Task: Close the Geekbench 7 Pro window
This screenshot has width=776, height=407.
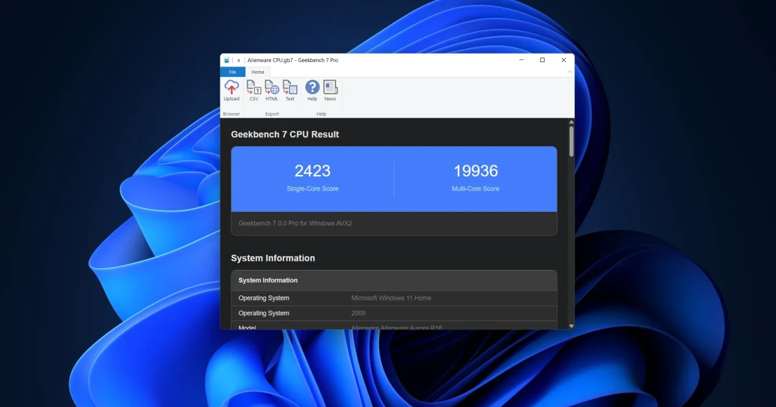Action: click(x=564, y=60)
